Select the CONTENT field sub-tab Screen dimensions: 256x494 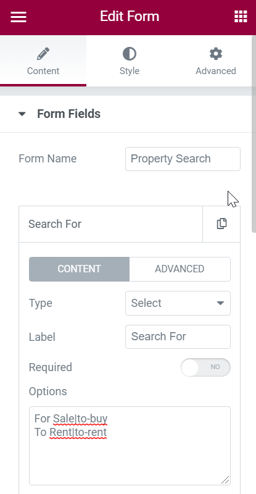click(79, 269)
